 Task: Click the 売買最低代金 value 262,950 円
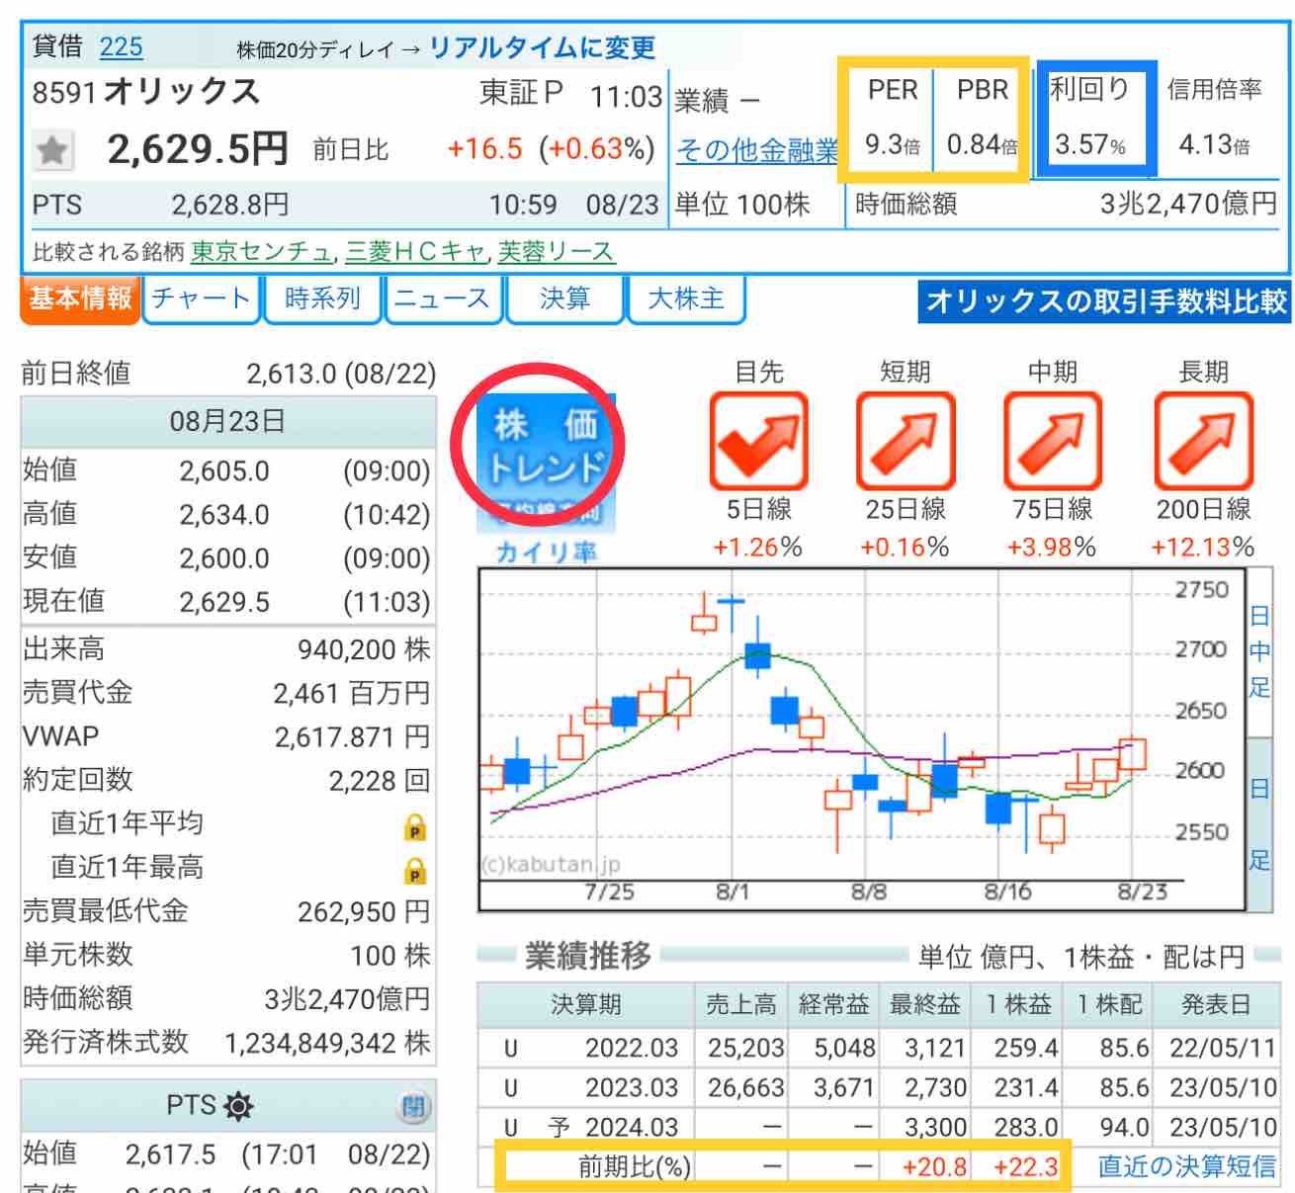[364, 911]
